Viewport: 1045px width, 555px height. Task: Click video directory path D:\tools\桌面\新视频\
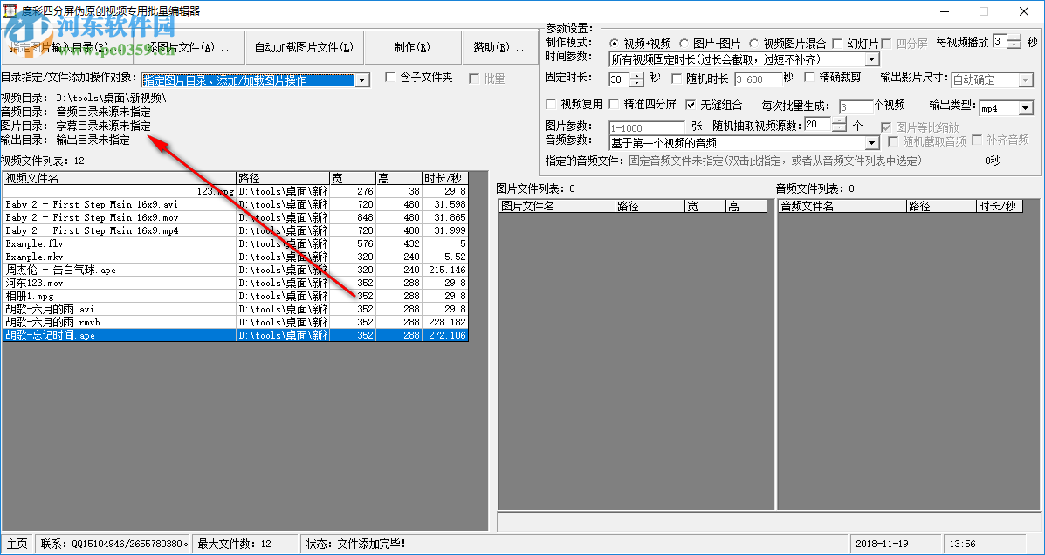click(111, 98)
